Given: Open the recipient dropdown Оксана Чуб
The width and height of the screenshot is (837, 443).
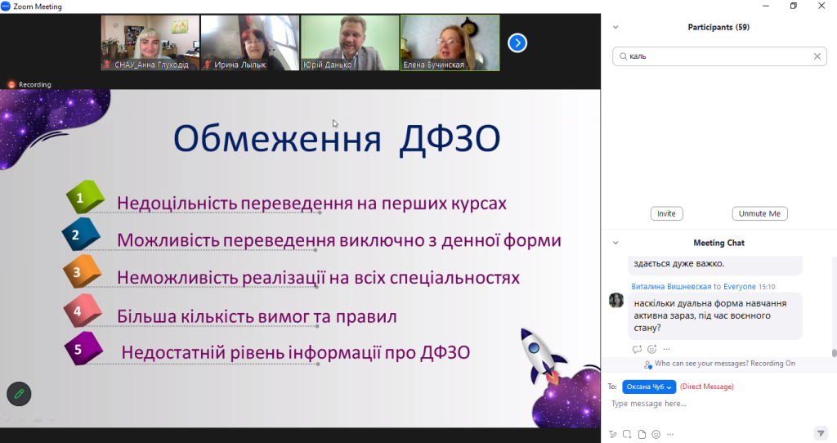Looking at the screenshot, I should point(649,387).
